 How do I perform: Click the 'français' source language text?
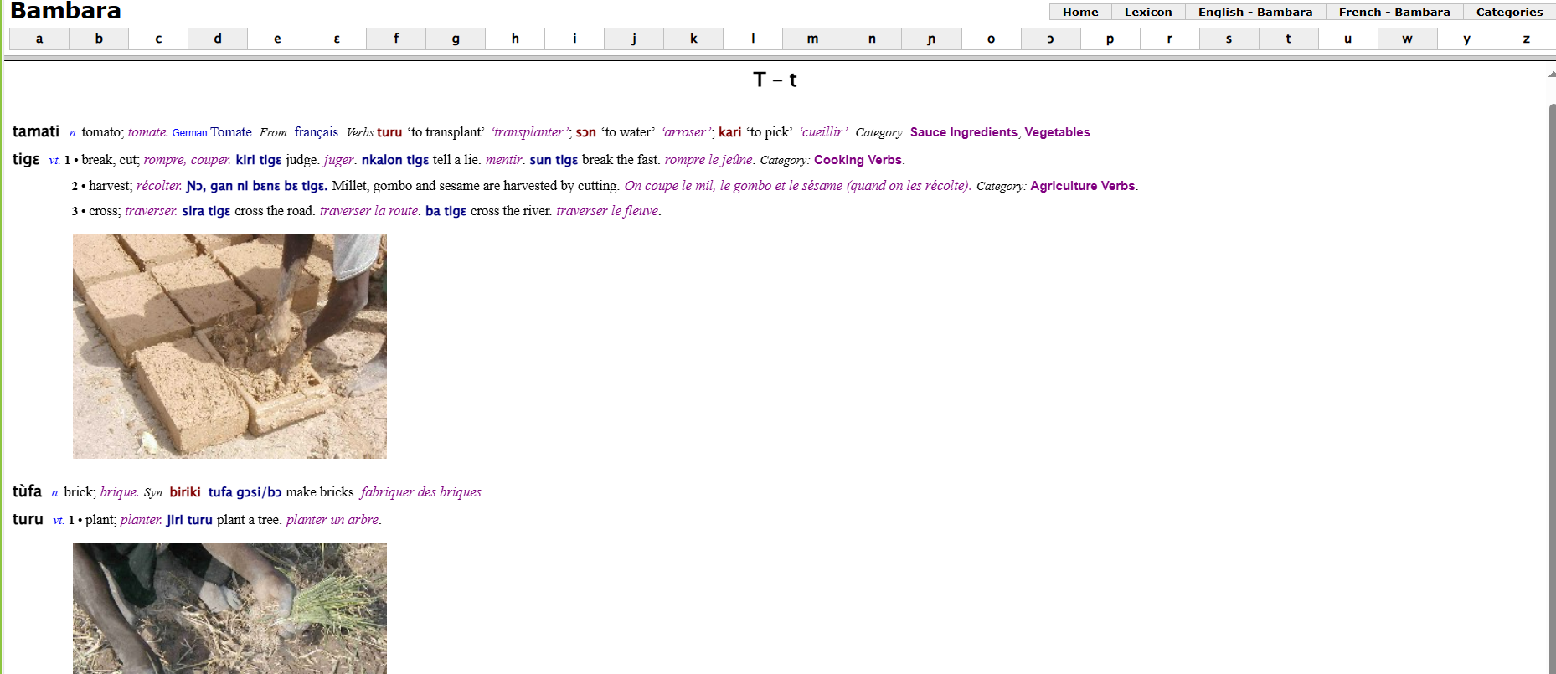click(317, 132)
